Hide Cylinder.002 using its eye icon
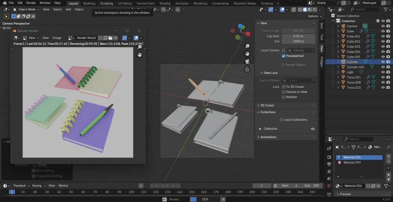The image size is (393, 202). [x=383, y=67]
